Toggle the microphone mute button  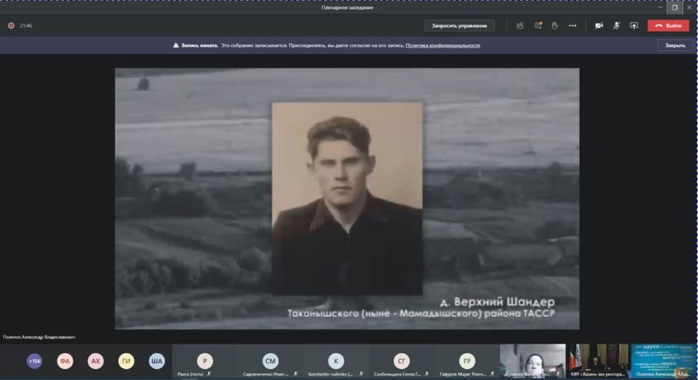[616, 26]
